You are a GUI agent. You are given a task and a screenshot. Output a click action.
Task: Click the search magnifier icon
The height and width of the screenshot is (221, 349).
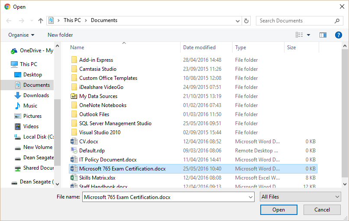point(337,21)
